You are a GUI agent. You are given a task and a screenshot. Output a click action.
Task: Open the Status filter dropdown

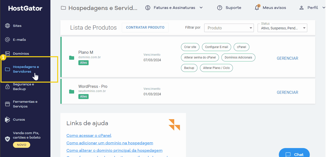[x=282, y=28]
